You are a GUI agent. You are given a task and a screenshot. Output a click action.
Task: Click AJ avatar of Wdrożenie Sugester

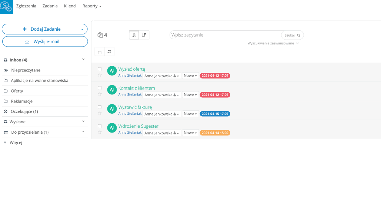(x=112, y=128)
